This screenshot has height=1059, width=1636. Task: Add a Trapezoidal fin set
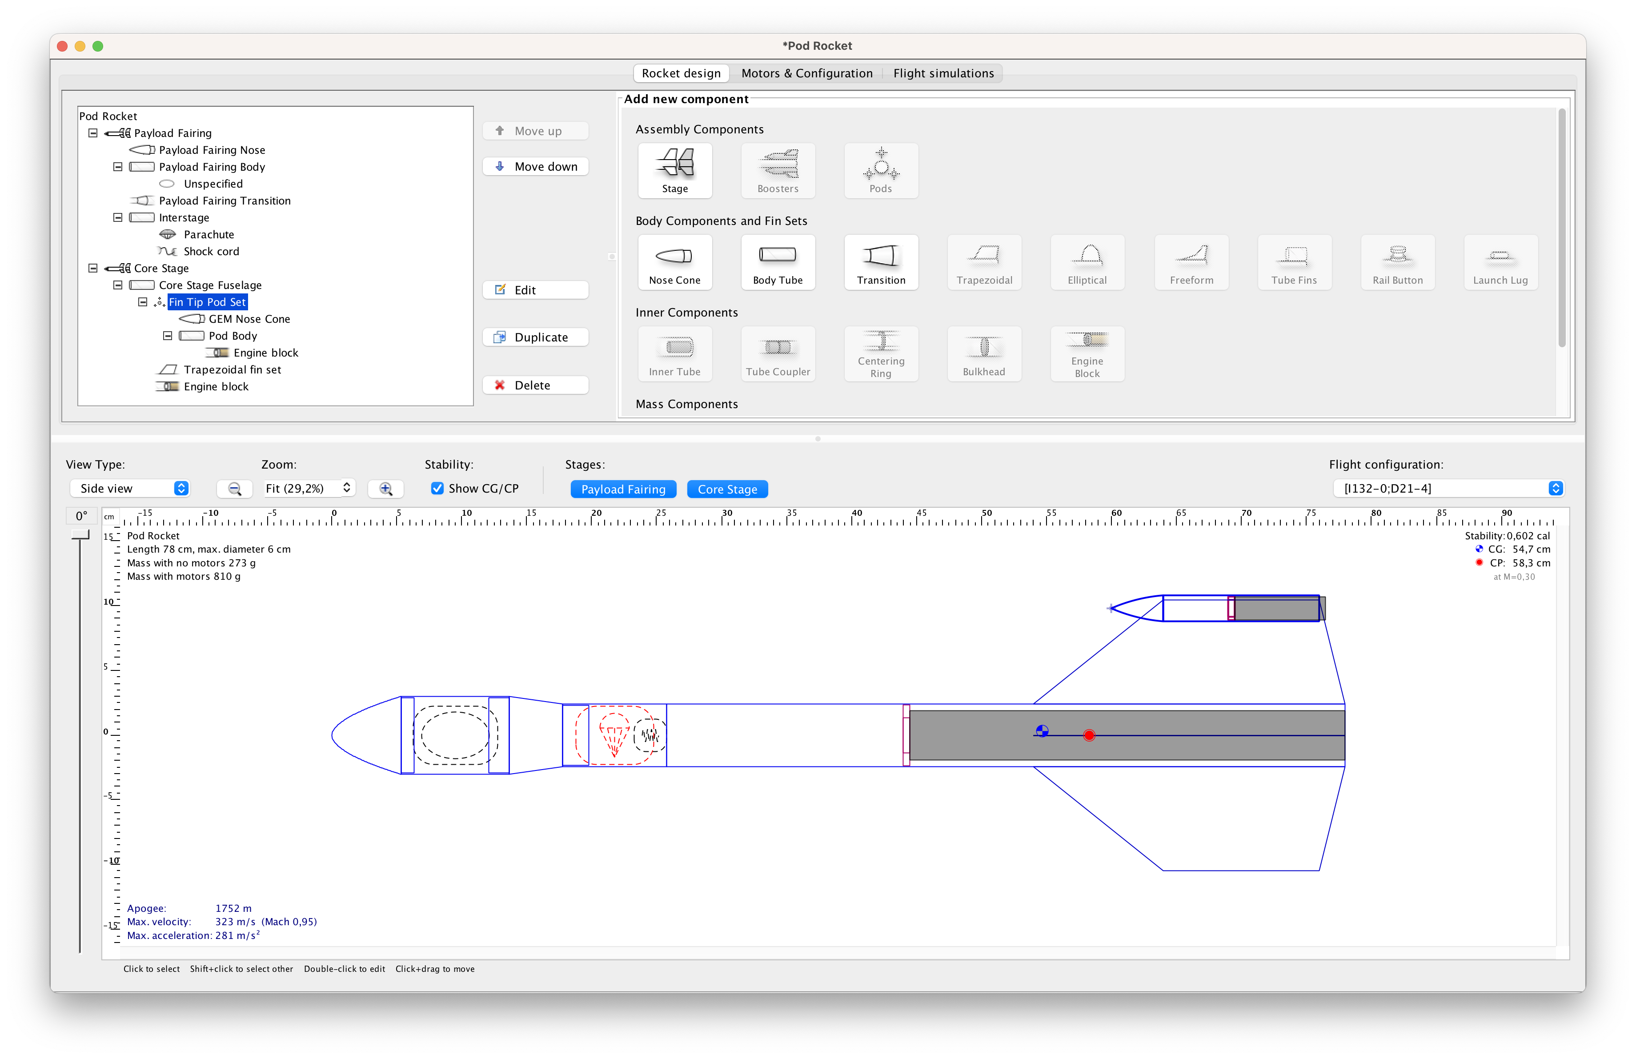pyautogui.click(x=984, y=262)
